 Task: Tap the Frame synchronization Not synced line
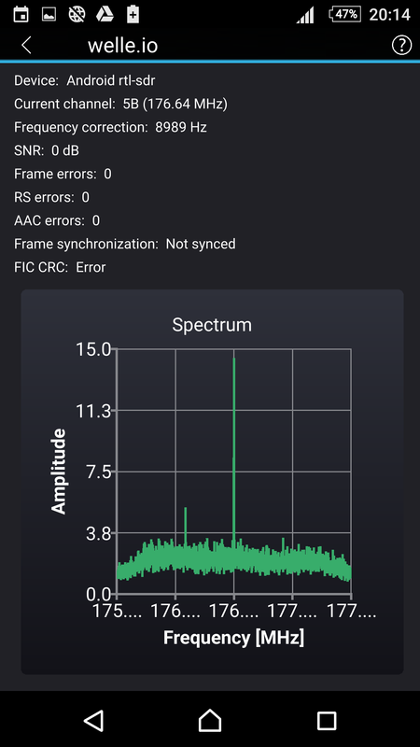click(125, 244)
